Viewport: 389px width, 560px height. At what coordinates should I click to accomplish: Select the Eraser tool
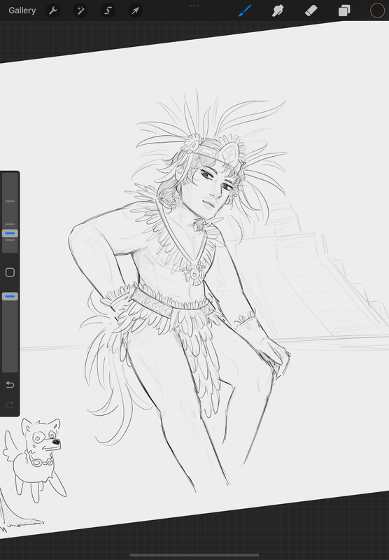point(311,10)
